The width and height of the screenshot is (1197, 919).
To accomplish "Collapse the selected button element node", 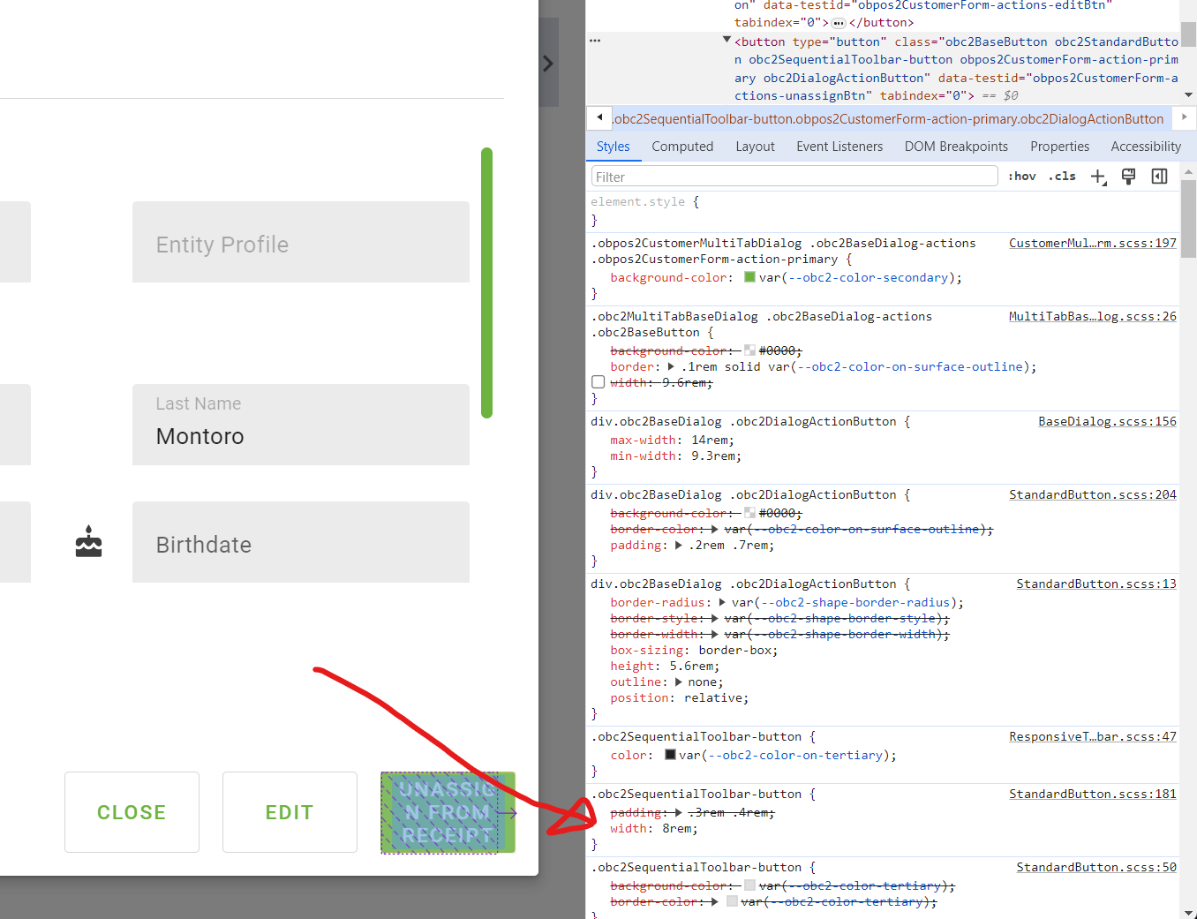I will coord(726,40).
